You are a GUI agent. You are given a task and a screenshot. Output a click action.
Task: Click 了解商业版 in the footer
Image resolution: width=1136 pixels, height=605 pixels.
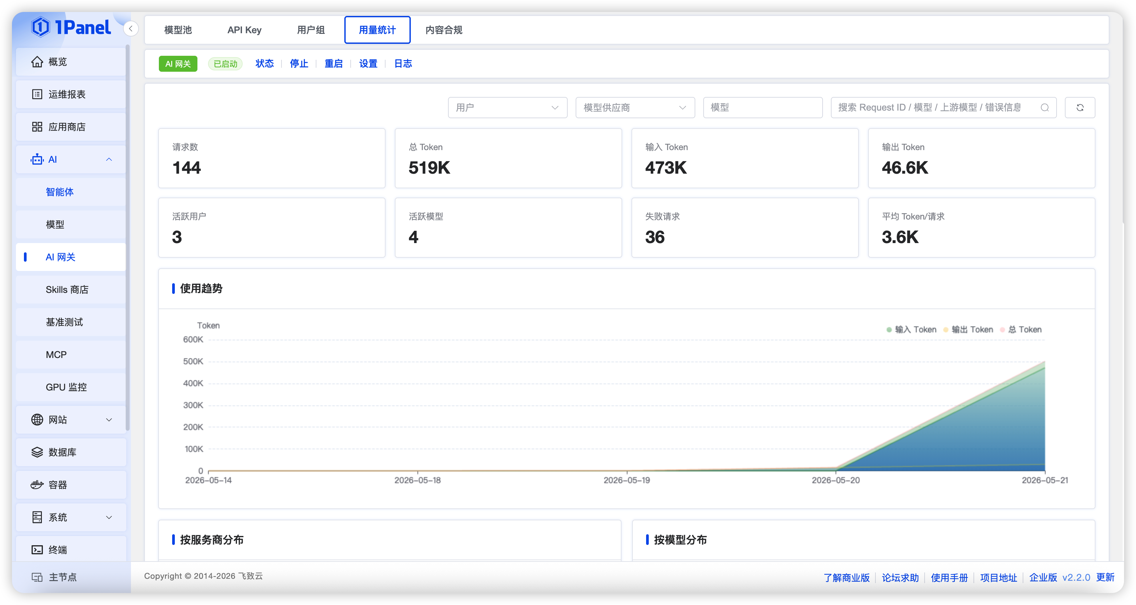click(x=846, y=577)
